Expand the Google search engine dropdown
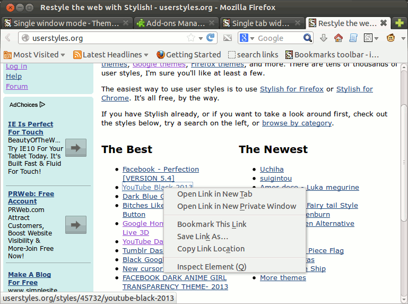The image size is (408, 304). [x=247, y=38]
